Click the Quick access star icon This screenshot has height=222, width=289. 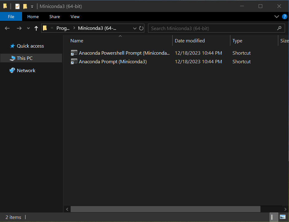point(12,46)
